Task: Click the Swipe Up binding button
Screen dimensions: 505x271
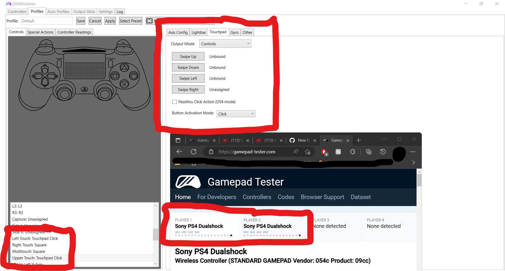Action: click(188, 56)
